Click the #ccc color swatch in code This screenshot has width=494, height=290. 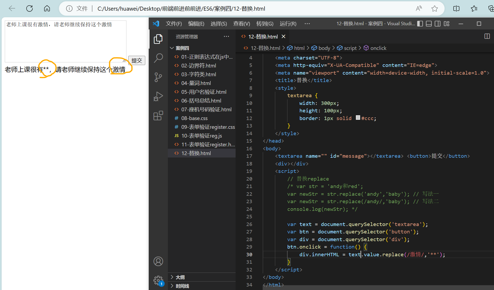pyautogui.click(x=358, y=118)
